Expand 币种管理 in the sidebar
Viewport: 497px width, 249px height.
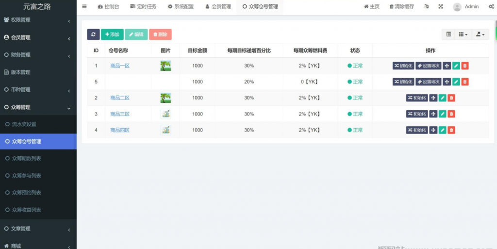point(38,90)
